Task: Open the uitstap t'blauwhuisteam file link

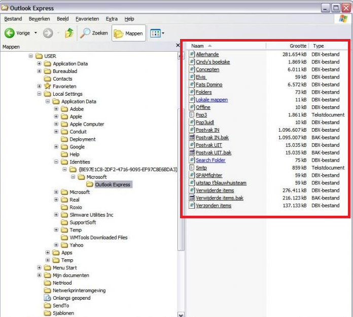Action: (x=221, y=183)
